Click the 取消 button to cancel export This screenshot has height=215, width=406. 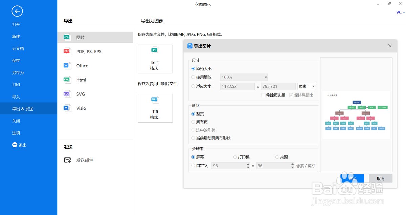[x=380, y=178]
